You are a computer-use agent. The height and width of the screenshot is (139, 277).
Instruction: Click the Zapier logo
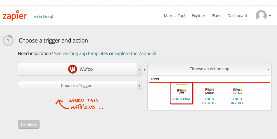[x=15, y=16]
